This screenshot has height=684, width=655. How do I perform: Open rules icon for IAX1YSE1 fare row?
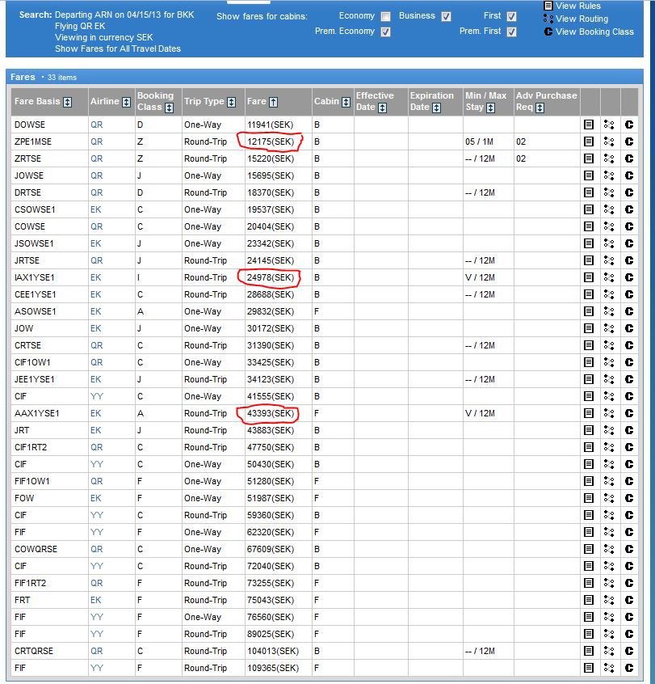[x=589, y=277]
